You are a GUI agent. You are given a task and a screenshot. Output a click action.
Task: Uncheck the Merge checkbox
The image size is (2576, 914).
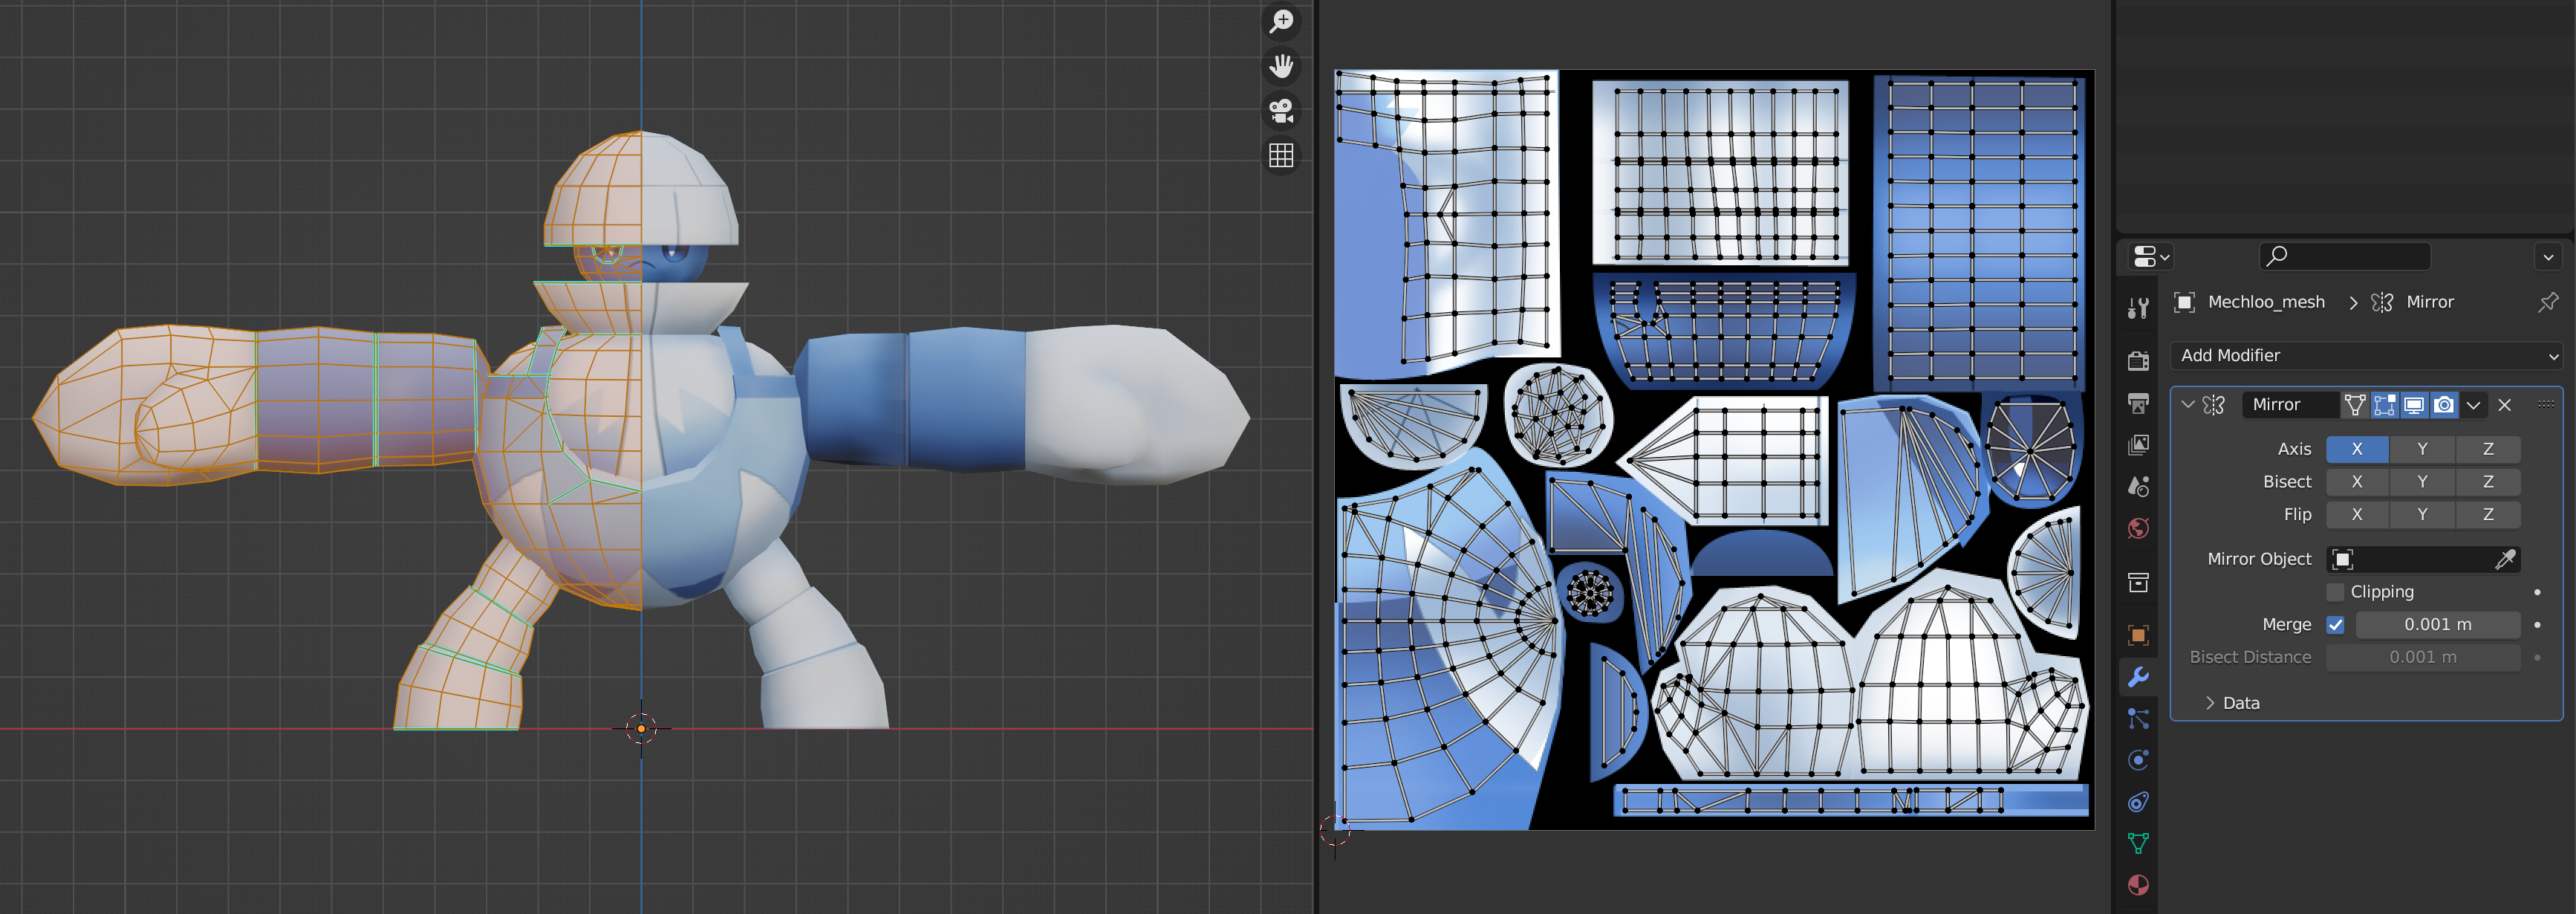2335,625
